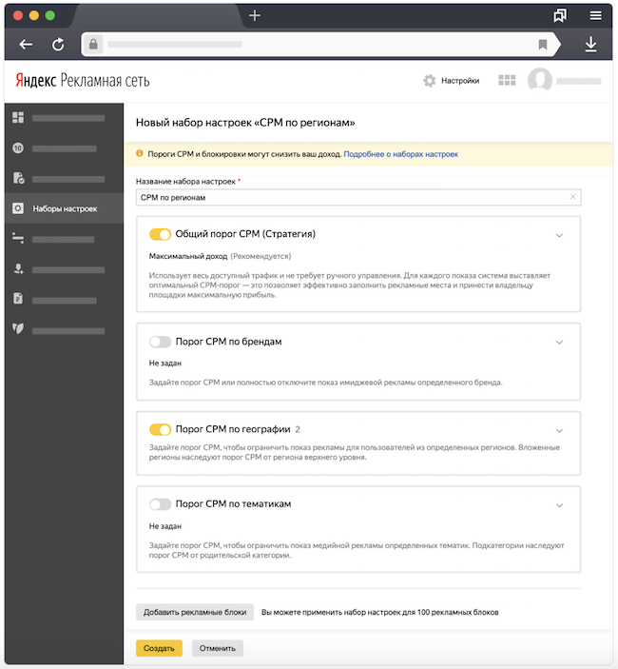
Task: Disable Общий порог CPM (Стратегия) toggle
Action: (160, 234)
